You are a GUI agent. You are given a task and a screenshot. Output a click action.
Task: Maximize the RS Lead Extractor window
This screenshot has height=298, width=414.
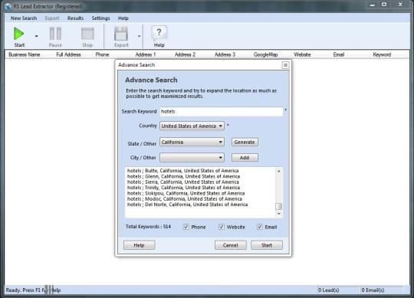click(x=384, y=5)
